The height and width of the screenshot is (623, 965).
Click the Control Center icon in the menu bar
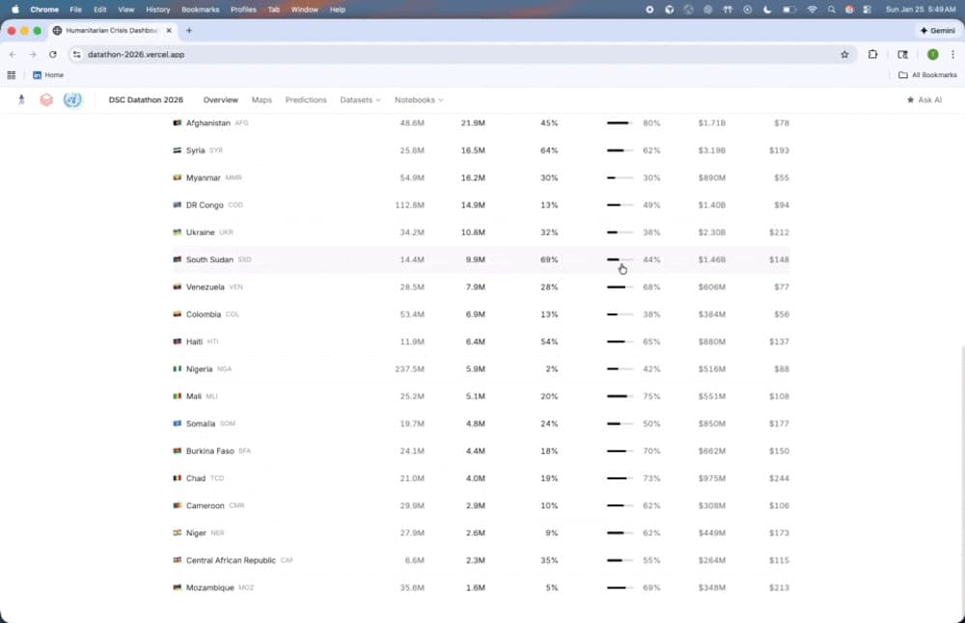[x=868, y=10]
